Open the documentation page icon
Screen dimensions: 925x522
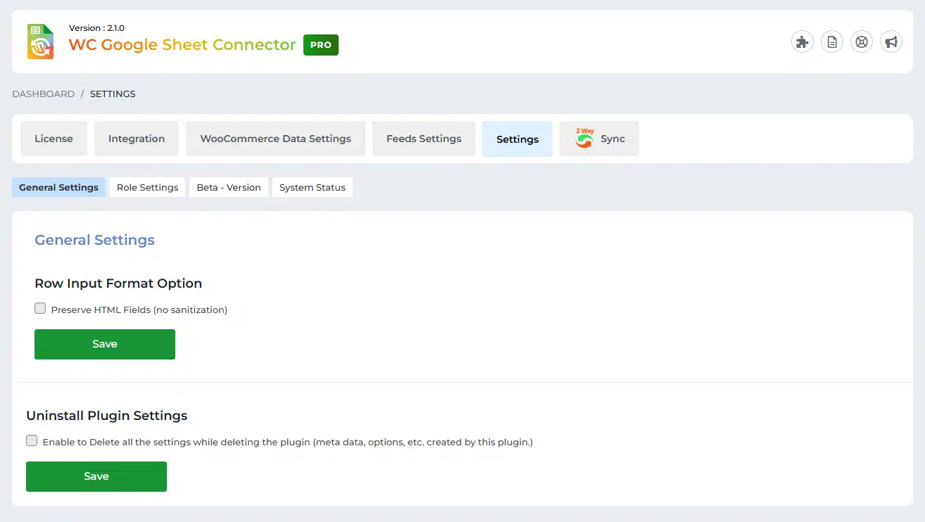(831, 42)
